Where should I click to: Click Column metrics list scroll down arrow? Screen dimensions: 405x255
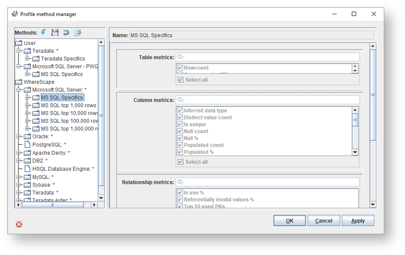355,152
